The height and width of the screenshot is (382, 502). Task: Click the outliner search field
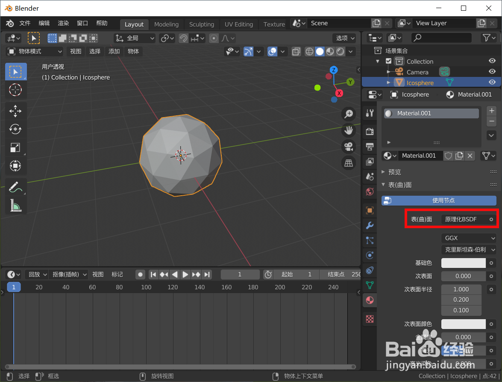point(441,38)
